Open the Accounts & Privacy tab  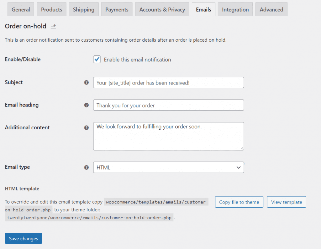pyautogui.click(x=162, y=9)
